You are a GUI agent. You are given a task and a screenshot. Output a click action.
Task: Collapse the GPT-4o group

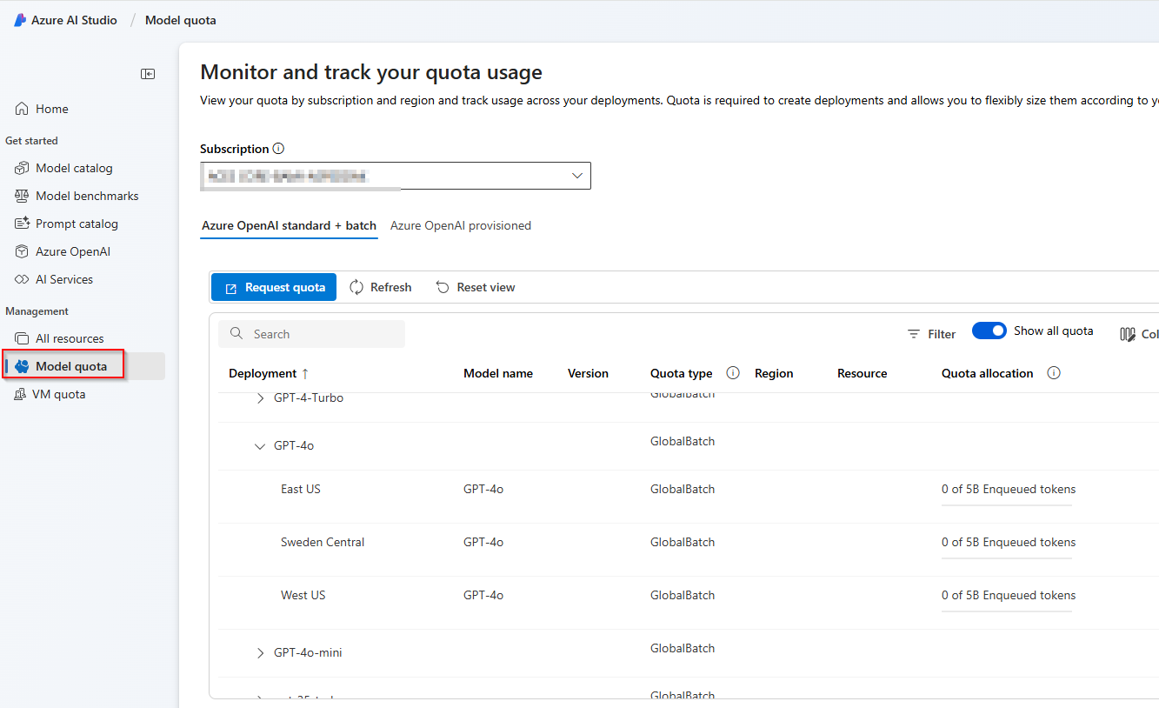260,446
